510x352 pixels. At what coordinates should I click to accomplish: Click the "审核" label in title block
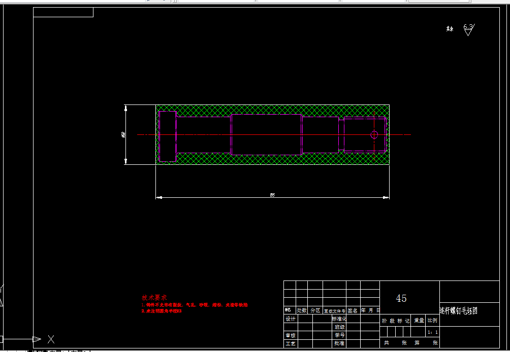pos(291,335)
